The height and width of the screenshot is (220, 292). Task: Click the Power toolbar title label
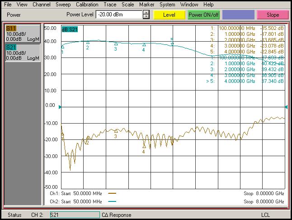pos(14,15)
